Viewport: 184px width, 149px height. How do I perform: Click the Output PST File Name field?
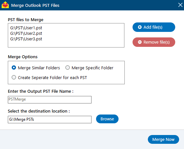click(x=50, y=100)
